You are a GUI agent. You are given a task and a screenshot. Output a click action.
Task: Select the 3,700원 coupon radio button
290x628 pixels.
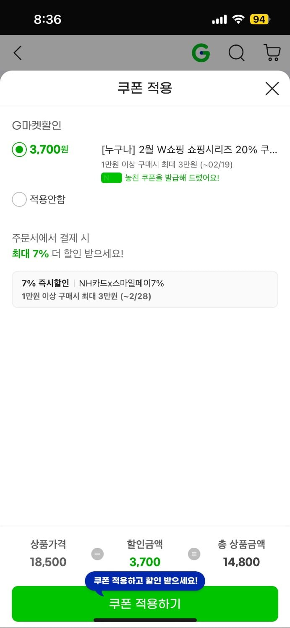[19, 149]
